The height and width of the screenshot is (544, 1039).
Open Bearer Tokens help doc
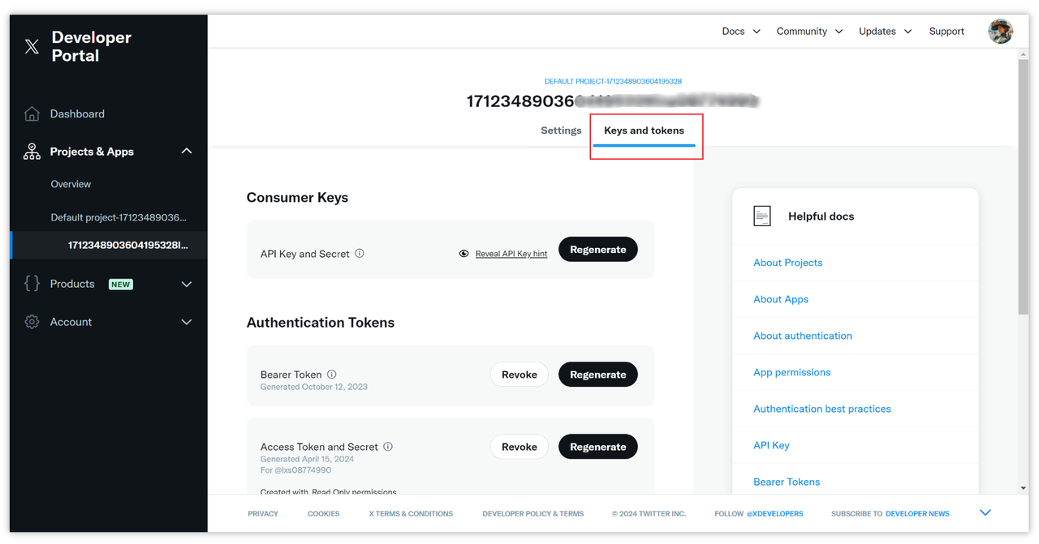(x=787, y=482)
